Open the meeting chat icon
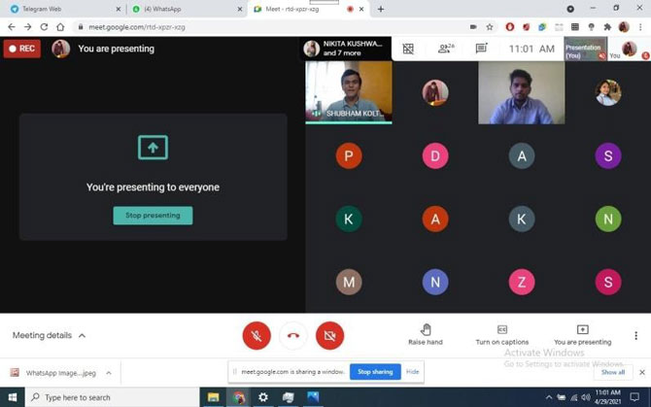The height and width of the screenshot is (407, 651). [481, 49]
